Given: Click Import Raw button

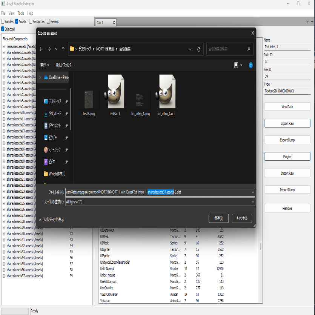Looking at the screenshot, I should click(x=287, y=173).
